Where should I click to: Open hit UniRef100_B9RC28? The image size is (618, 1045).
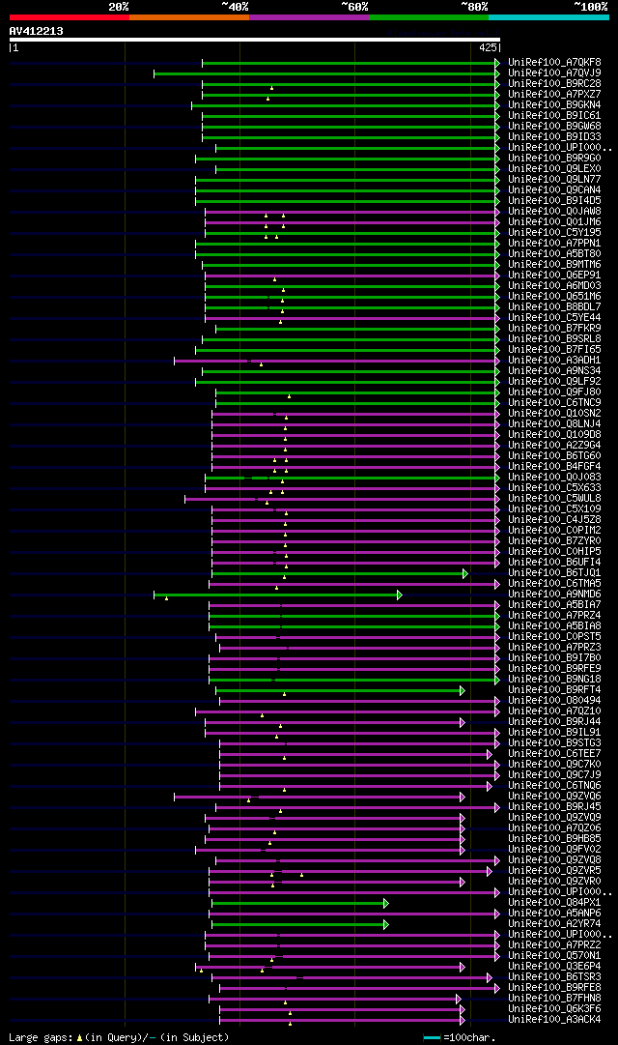[554, 84]
